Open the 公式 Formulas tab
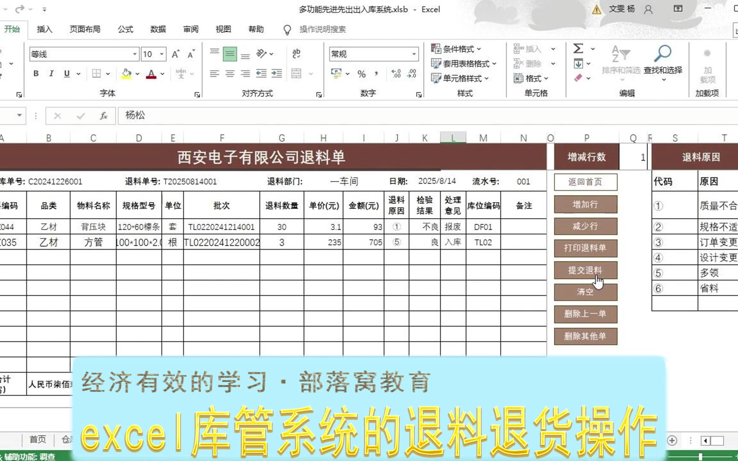The width and height of the screenshot is (738, 461). [x=126, y=29]
